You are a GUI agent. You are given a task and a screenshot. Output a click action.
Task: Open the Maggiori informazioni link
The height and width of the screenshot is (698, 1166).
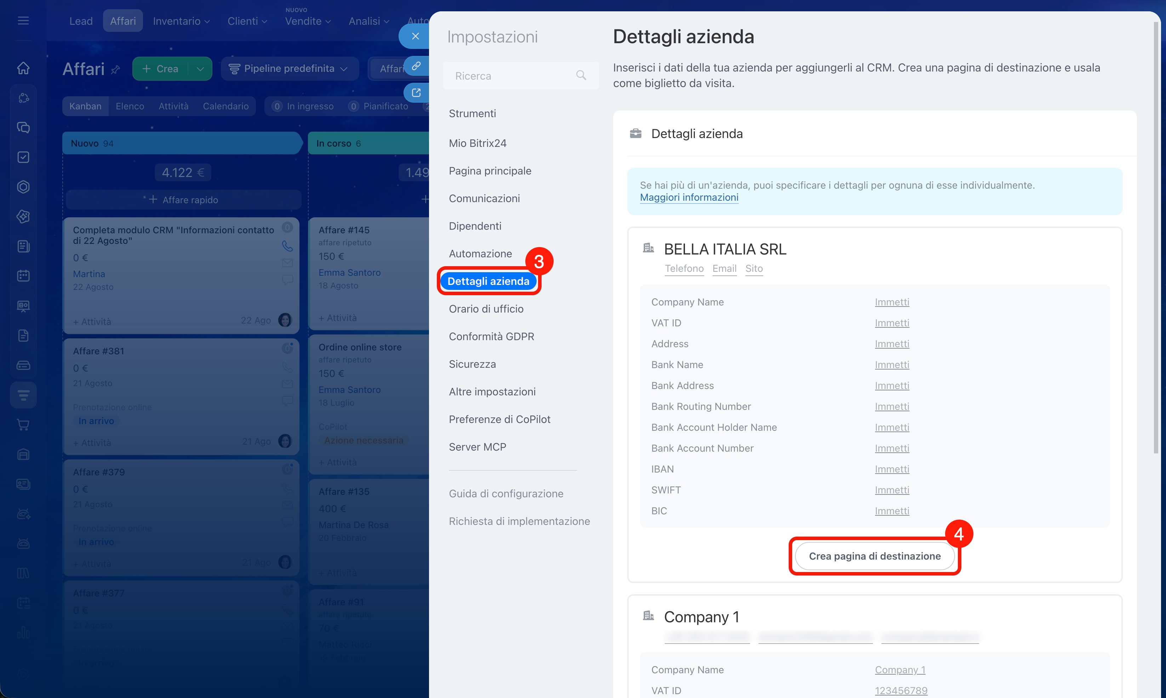pos(689,198)
